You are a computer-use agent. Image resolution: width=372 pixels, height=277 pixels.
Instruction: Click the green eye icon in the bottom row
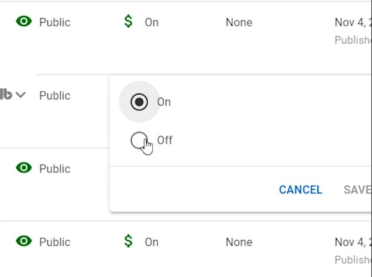24,241
